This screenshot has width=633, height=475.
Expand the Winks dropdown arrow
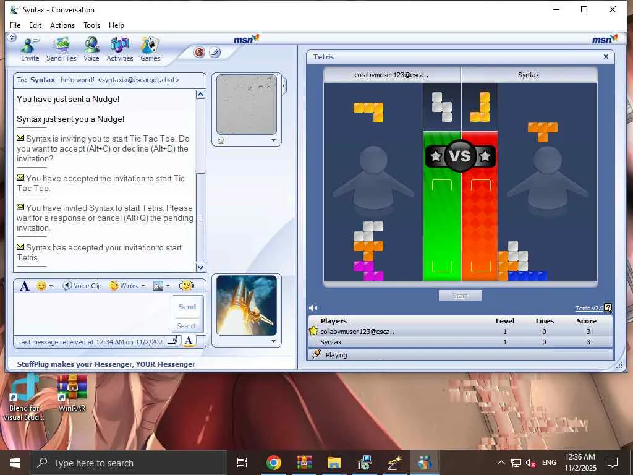(x=143, y=286)
